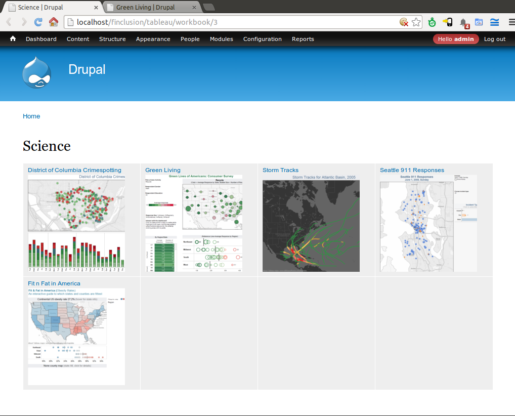This screenshot has height=416, width=515.
Task: Click the blocked cookies icon in address bar
Action: click(x=404, y=22)
